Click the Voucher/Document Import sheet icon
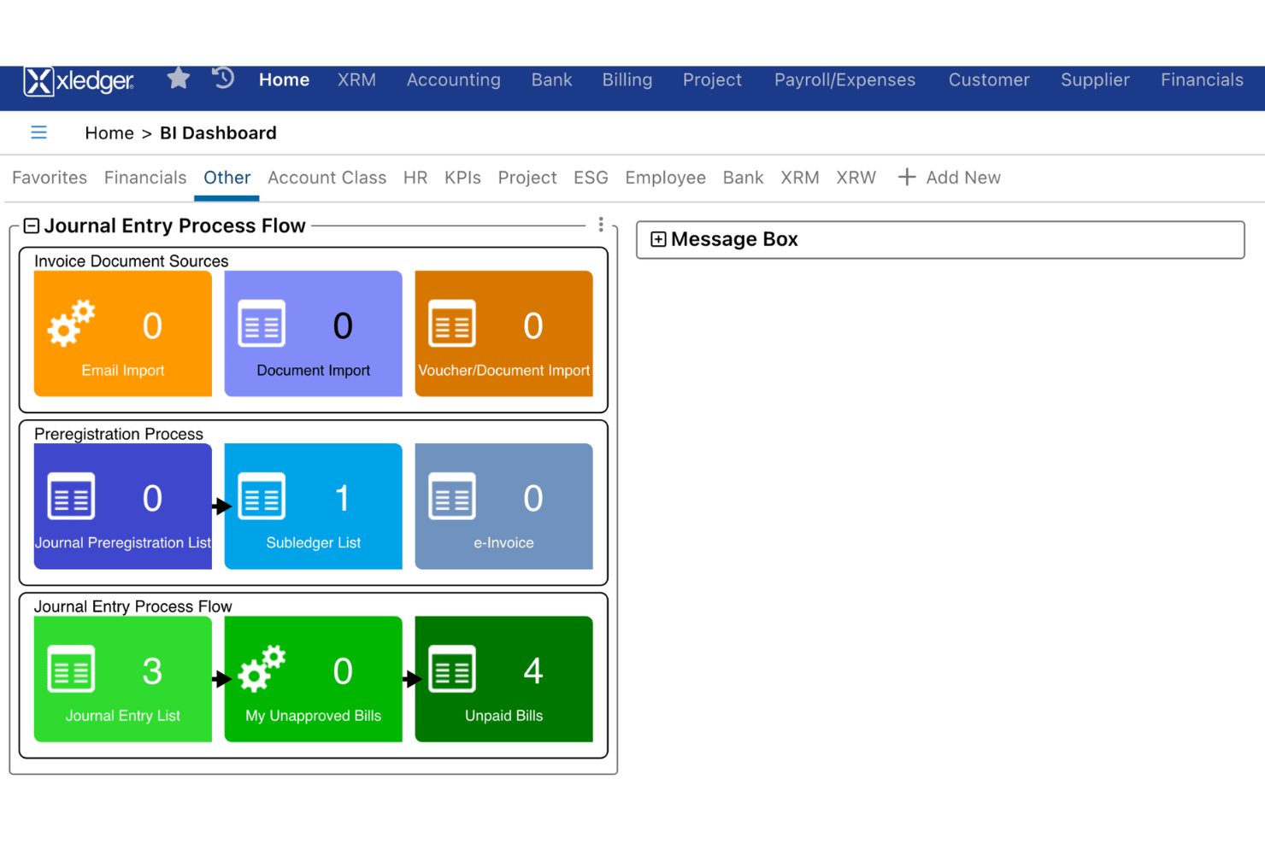 click(x=452, y=324)
